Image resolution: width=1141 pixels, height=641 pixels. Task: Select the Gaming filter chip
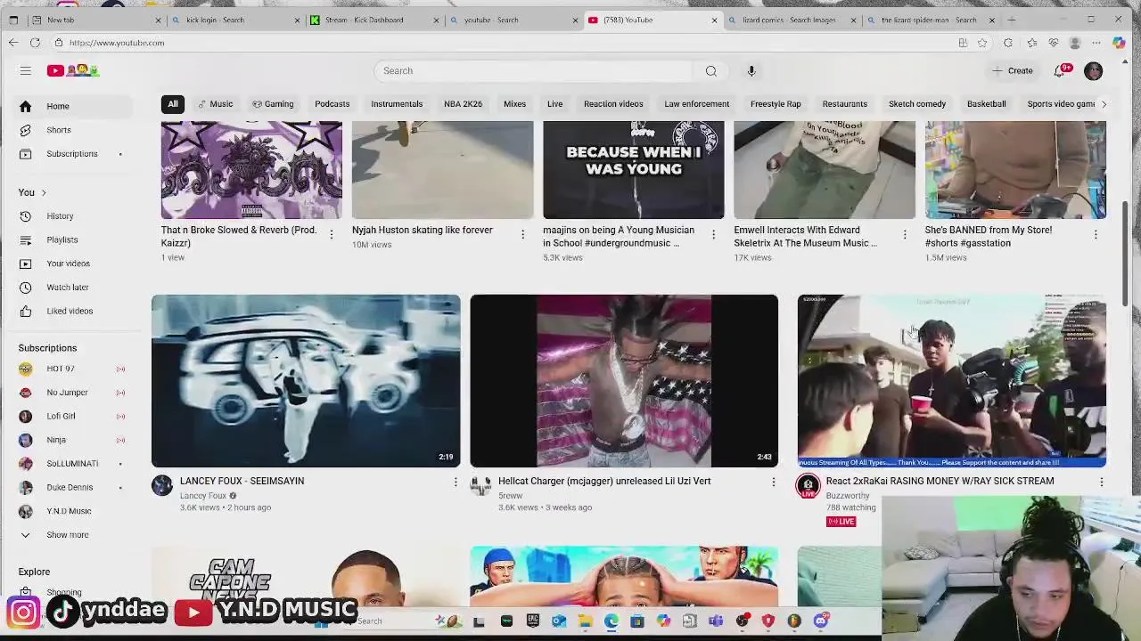pyautogui.click(x=273, y=104)
